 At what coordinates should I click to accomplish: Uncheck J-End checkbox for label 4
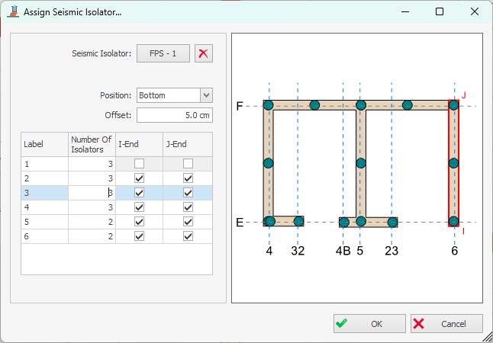point(188,207)
